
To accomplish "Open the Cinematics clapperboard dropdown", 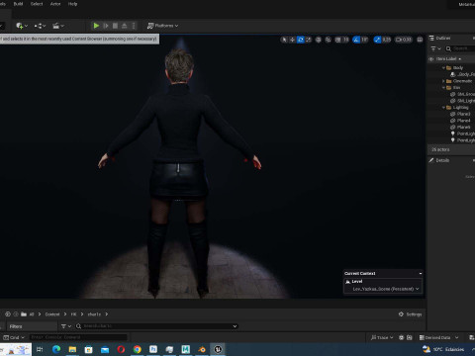I will 58,26.
